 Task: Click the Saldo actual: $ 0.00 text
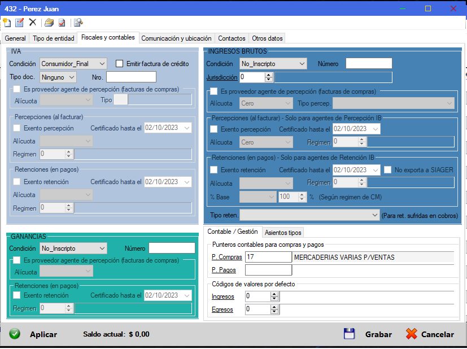[x=116, y=334]
